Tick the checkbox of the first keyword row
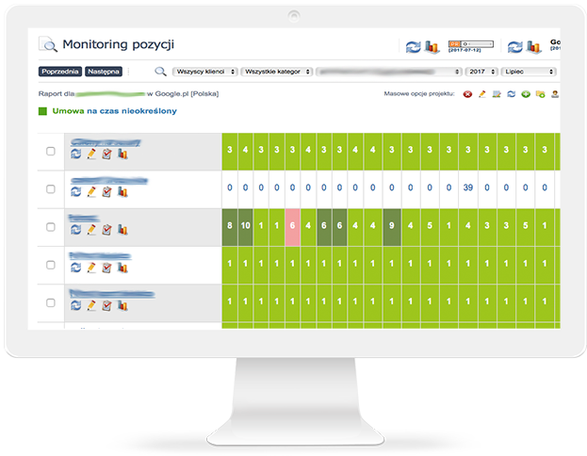The height and width of the screenshot is (456, 587). coord(51,151)
